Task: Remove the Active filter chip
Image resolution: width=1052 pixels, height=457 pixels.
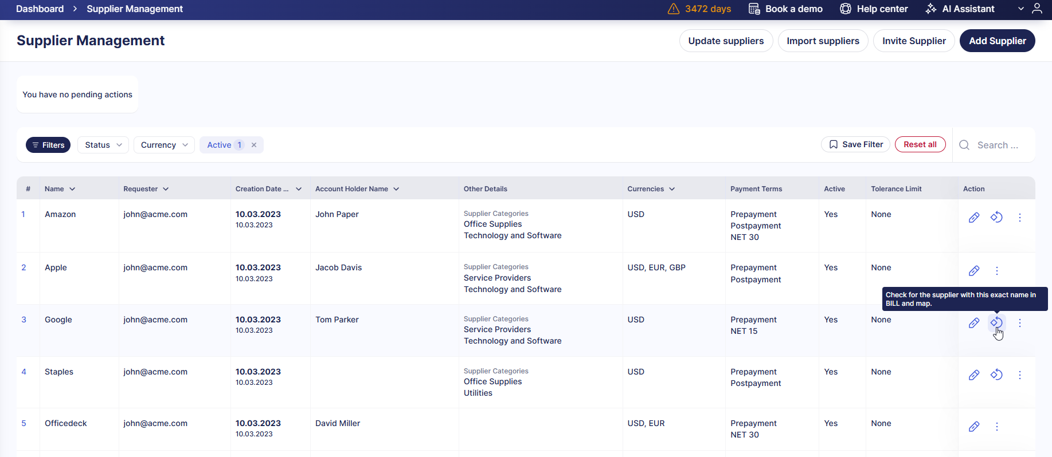Action: (x=254, y=145)
